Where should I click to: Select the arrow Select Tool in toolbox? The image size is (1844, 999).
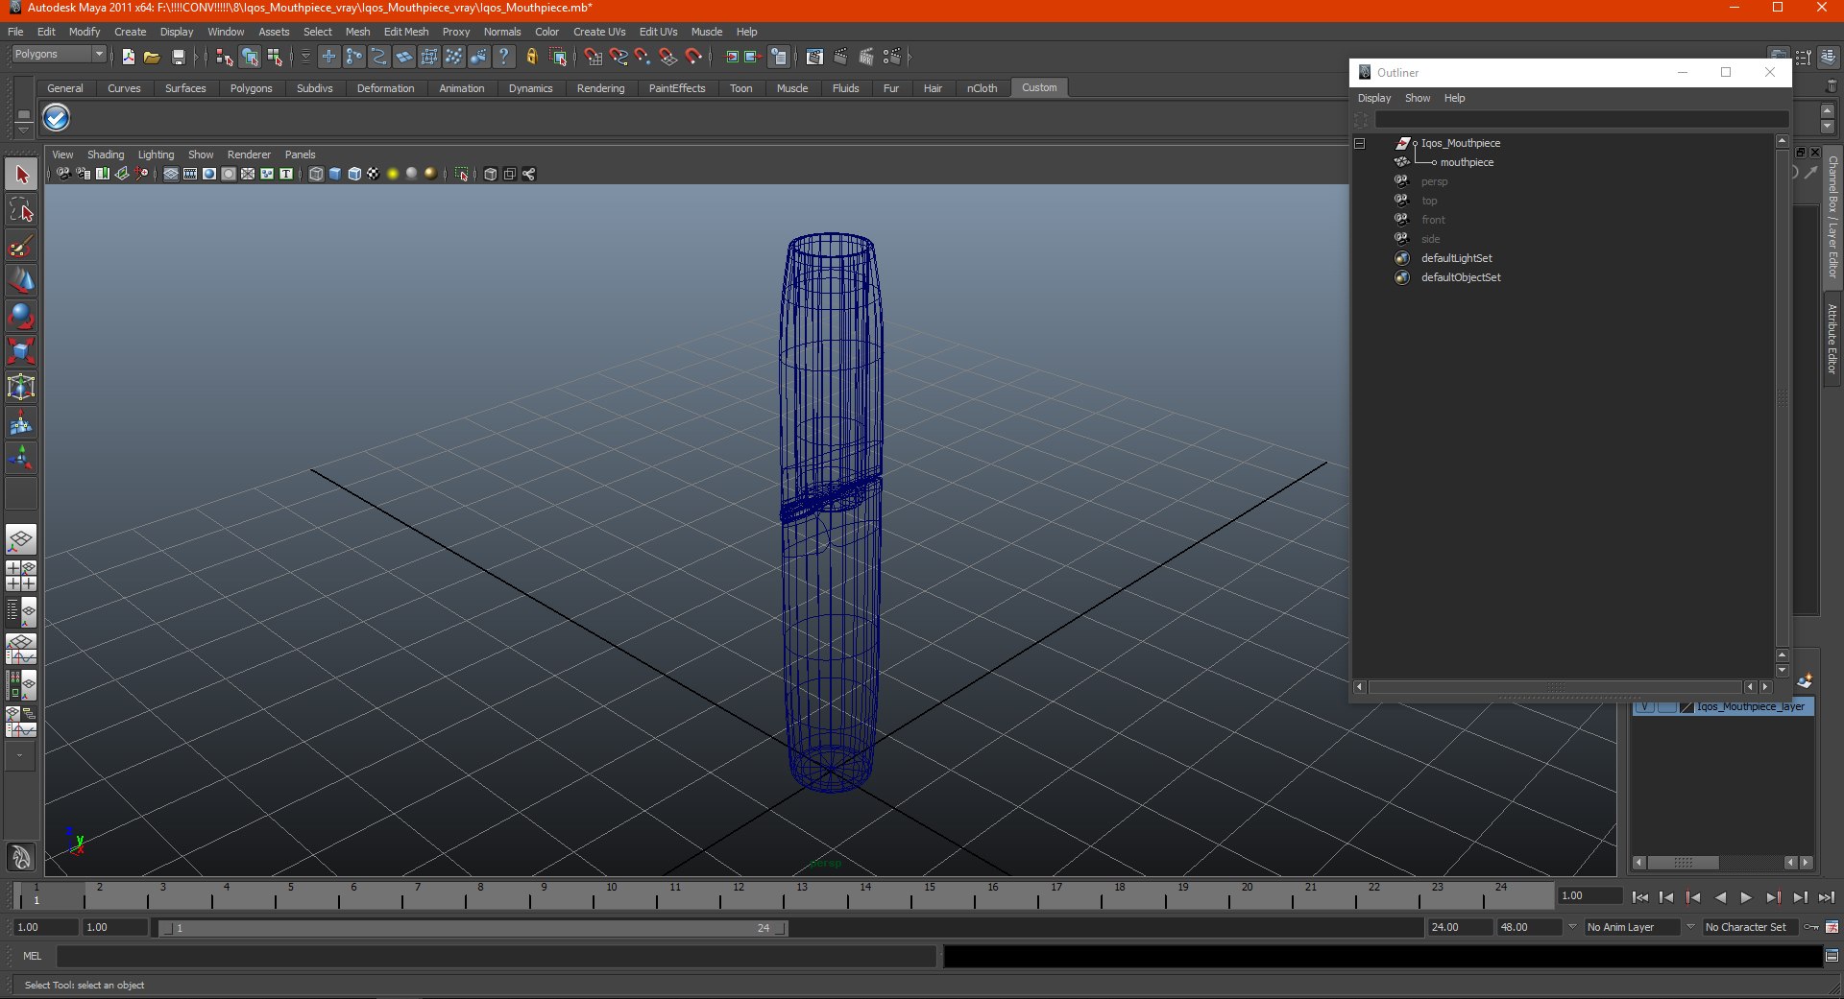coord(21,174)
